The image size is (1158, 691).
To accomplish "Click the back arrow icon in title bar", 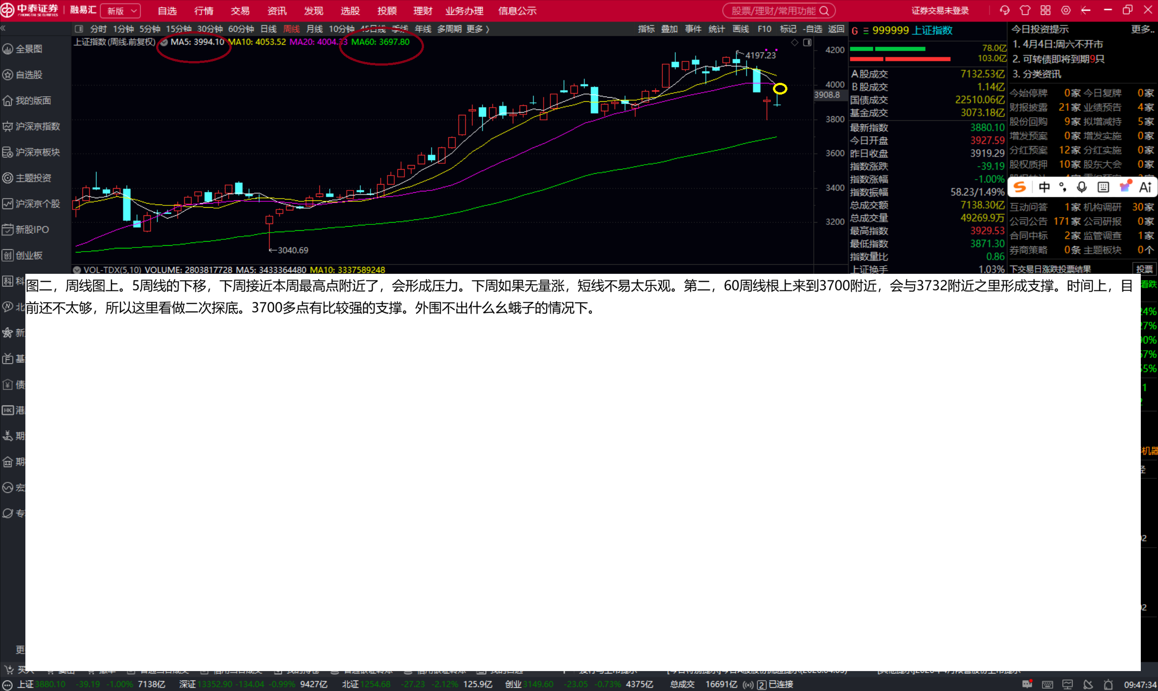I will 1086,10.
